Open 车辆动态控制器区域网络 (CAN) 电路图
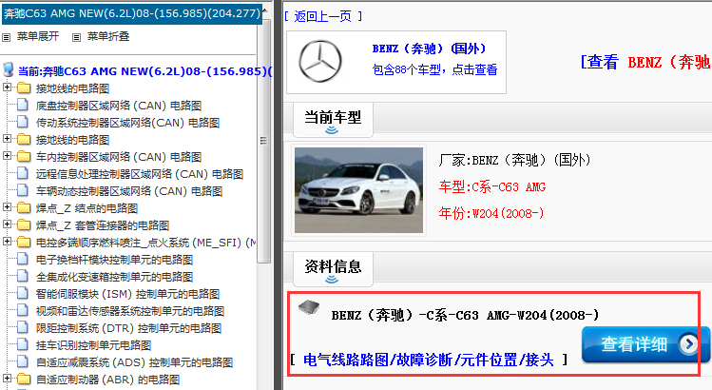712x390 pixels. [x=129, y=191]
